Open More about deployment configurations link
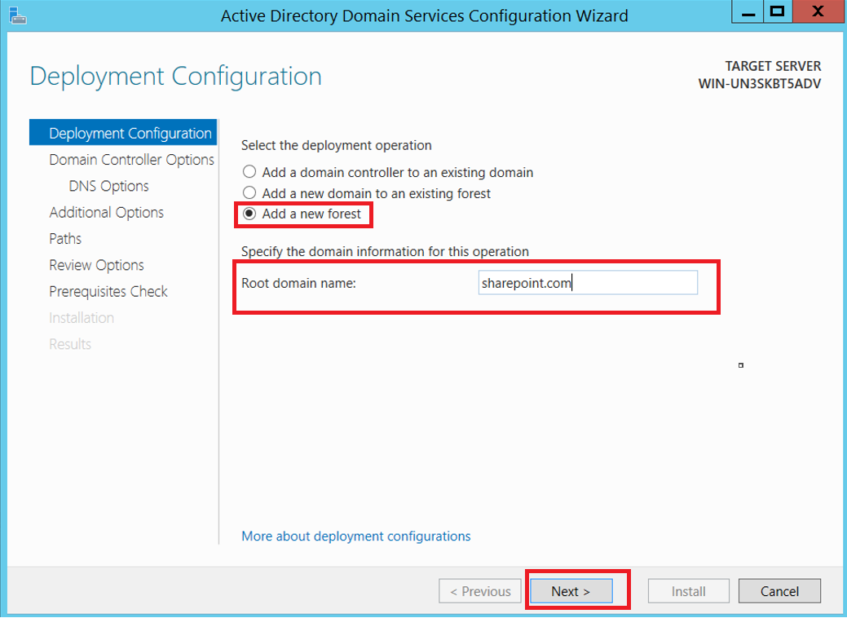This screenshot has width=847, height=618. [356, 536]
